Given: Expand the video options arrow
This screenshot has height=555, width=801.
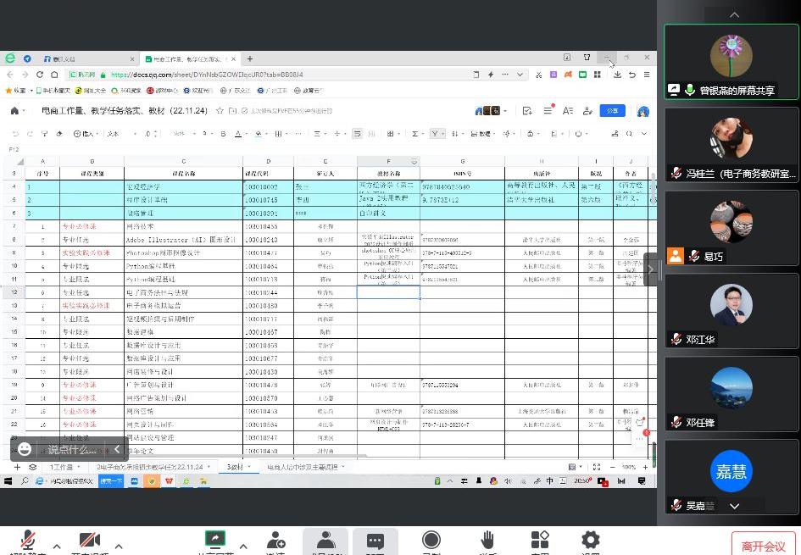Looking at the screenshot, I should tap(118, 547).
